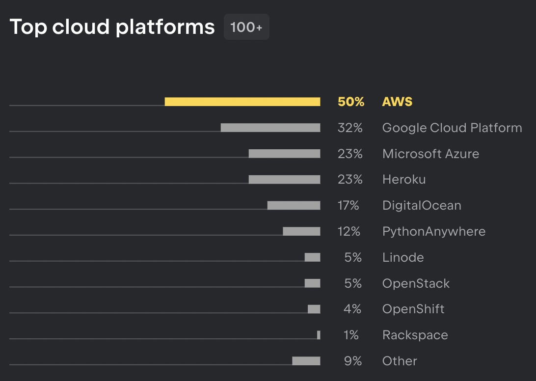Select the DigitalOcean bar
This screenshot has width=536, height=381.
coord(294,205)
